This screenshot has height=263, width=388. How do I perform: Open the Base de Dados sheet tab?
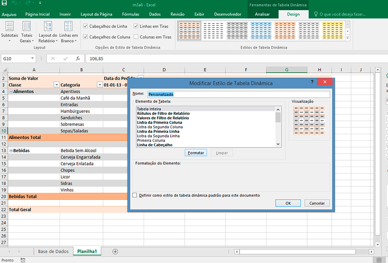pos(53,251)
